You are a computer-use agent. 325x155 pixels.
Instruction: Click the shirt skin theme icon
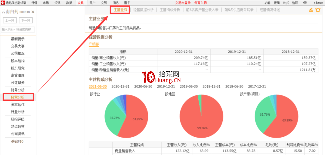click(318, 10)
